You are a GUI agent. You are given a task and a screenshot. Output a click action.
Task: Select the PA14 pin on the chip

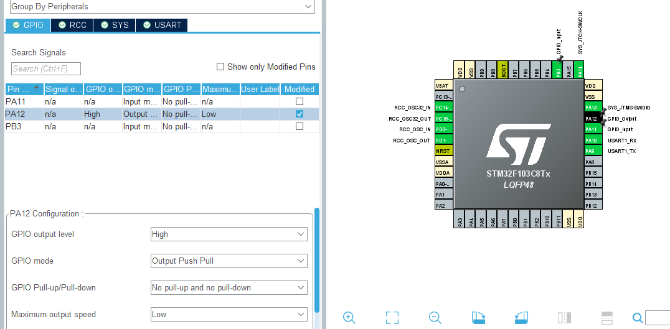(580, 69)
